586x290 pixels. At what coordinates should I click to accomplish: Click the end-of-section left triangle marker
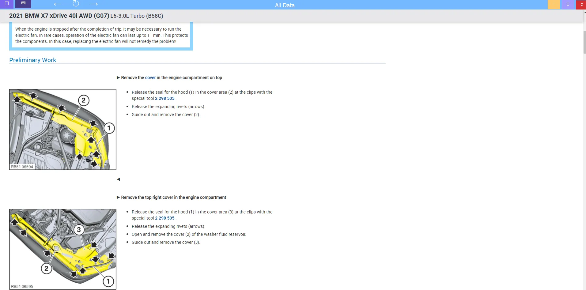click(x=118, y=179)
